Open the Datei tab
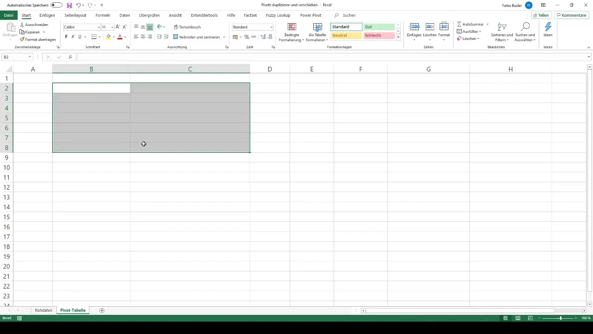 point(8,15)
